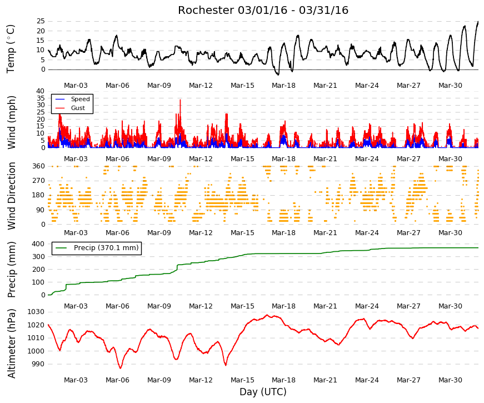Image resolution: width=484 pixels, height=403 pixels.
Task: Click the Temp (°C) axis label
Action: pos(11,49)
